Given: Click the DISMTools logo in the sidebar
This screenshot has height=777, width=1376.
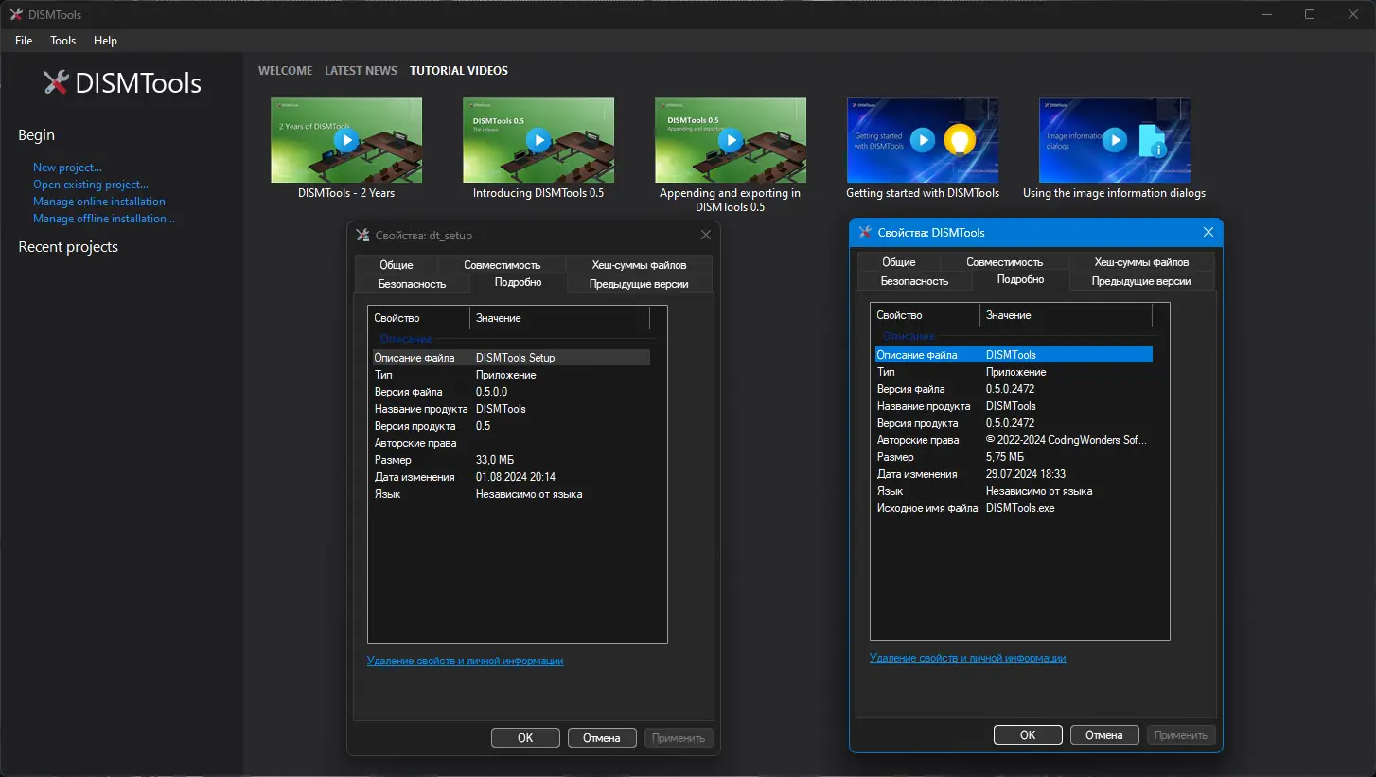Looking at the screenshot, I should (x=121, y=82).
